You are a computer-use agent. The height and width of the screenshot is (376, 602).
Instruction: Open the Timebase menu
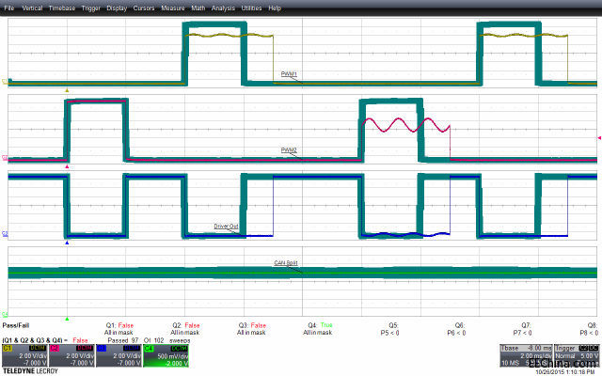62,8
